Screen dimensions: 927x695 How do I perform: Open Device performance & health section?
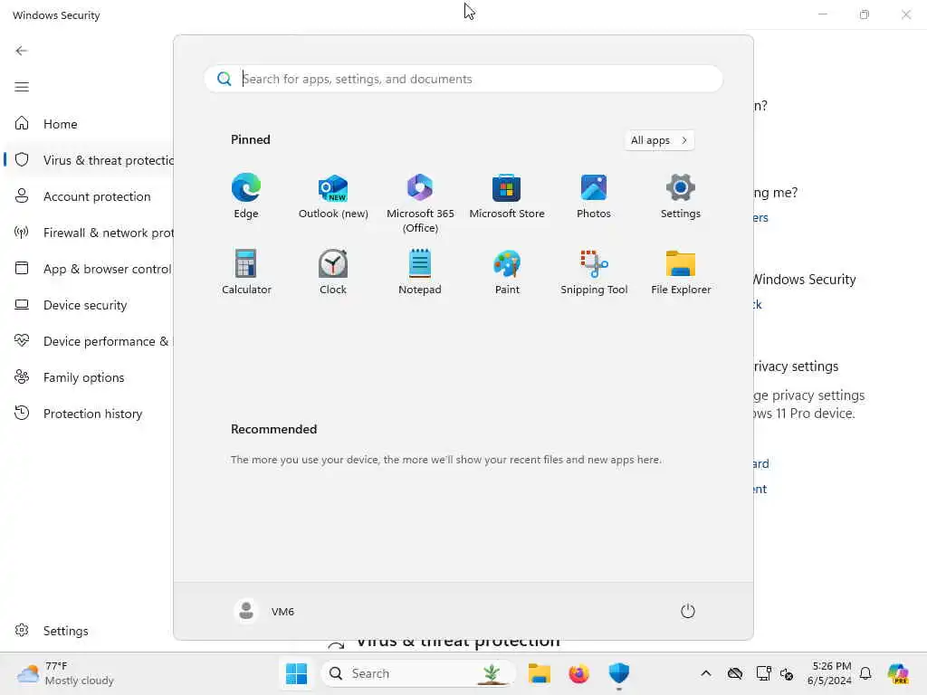tap(89, 341)
